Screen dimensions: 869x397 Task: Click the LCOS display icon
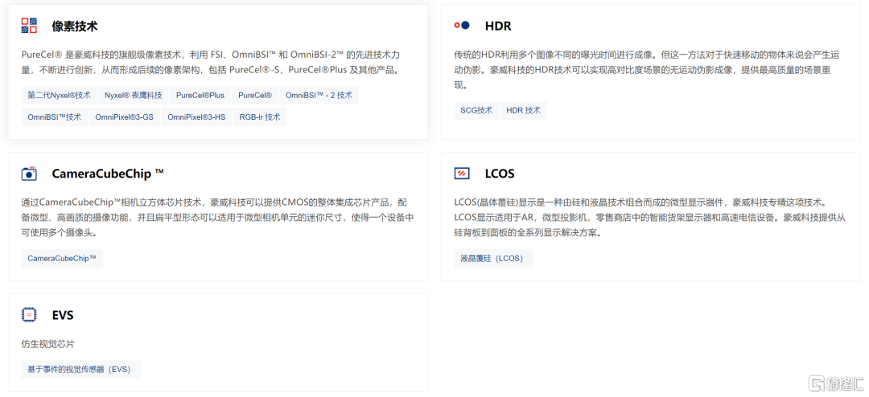(x=462, y=174)
